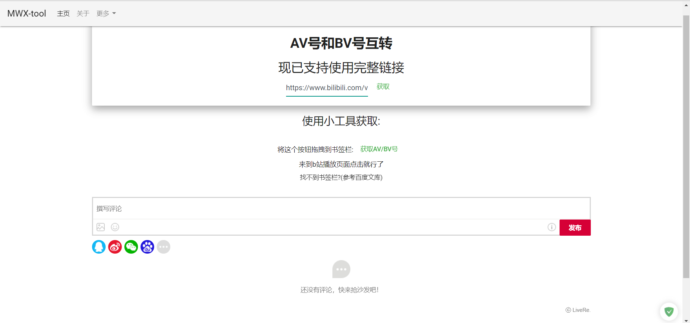This screenshot has width=690, height=323.
Task: Click the Weibo login icon
Action: click(115, 247)
